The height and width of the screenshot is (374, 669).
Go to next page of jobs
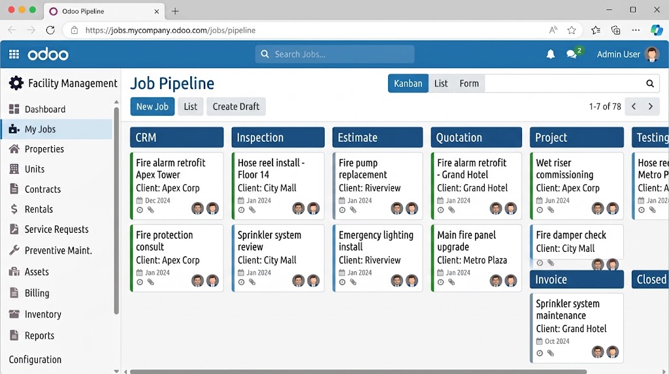(x=651, y=107)
